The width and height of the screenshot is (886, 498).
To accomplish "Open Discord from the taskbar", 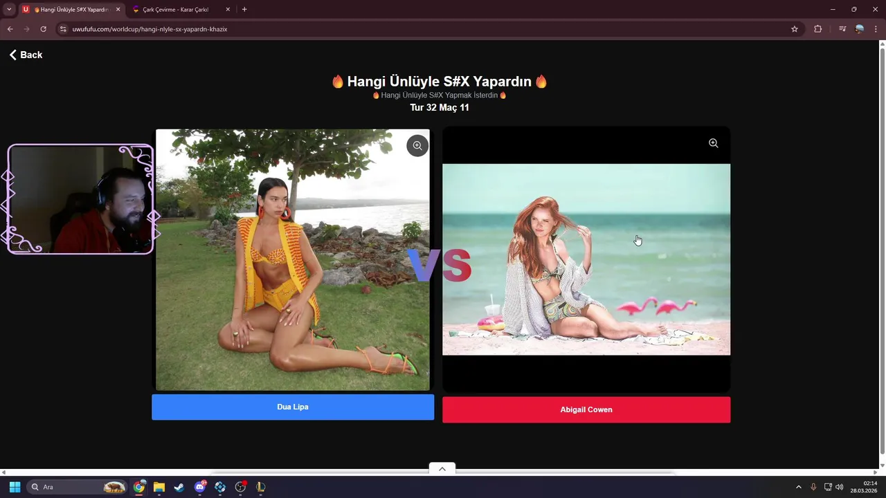I will point(200,487).
